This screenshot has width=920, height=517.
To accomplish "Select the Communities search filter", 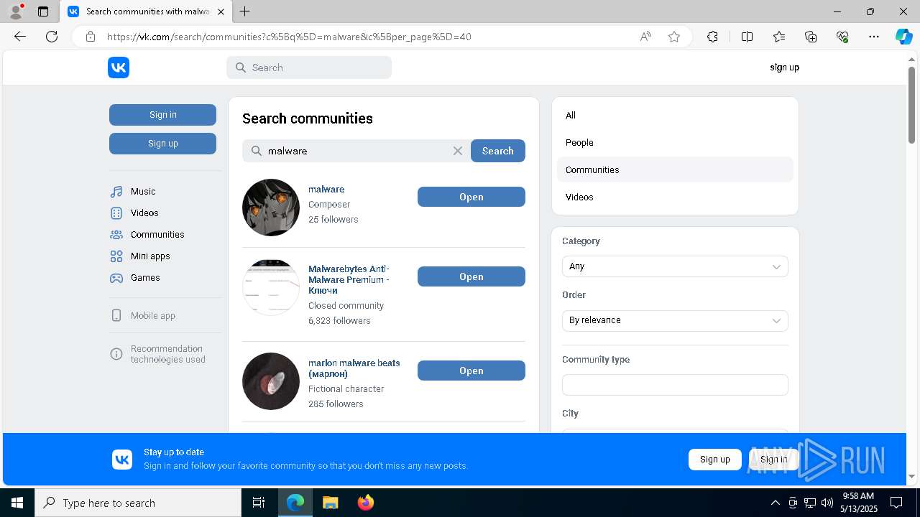I will [675, 170].
